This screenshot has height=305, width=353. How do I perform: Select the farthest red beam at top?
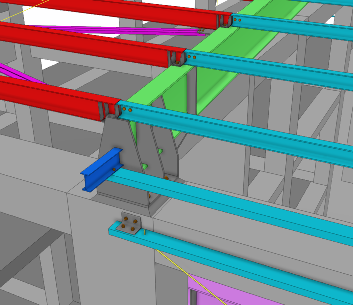point(132,13)
